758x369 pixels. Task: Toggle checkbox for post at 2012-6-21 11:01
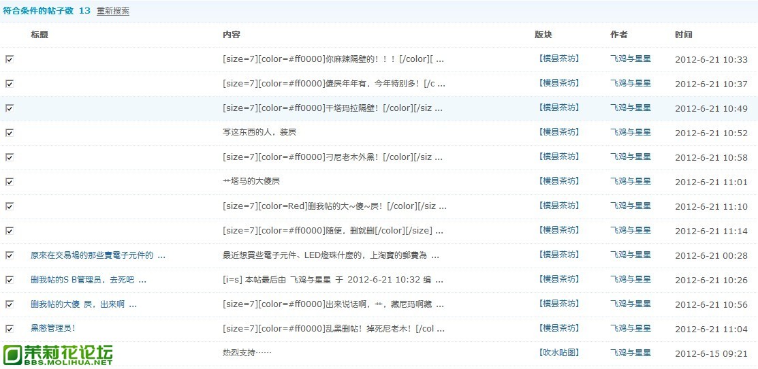(x=9, y=182)
